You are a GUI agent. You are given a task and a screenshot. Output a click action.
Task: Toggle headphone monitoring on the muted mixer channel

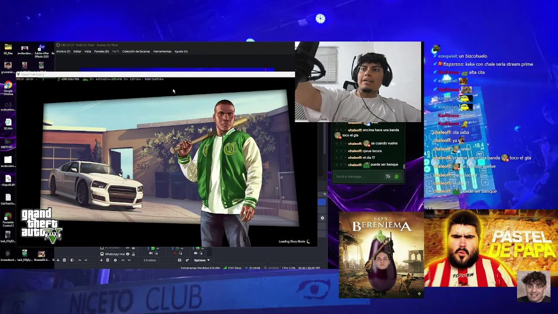180,253
